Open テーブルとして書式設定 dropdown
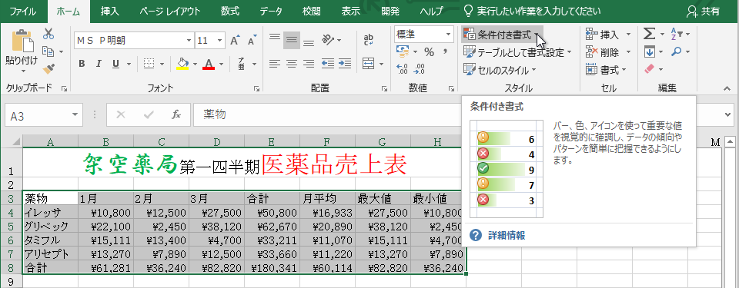Image resolution: width=739 pixels, height=288 pixels. pos(517,52)
